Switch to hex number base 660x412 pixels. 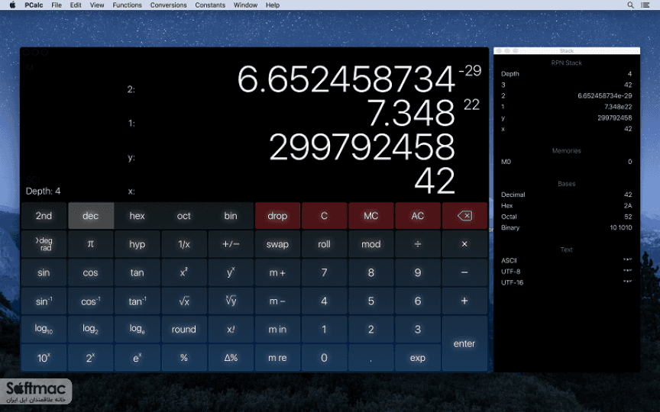coord(137,216)
